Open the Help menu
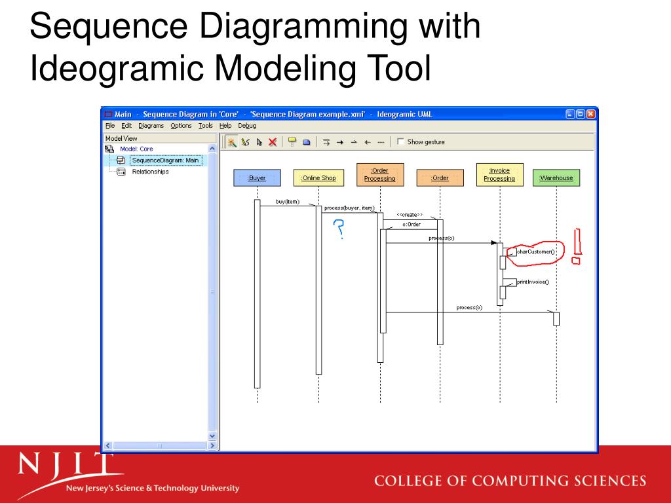Screen dimensions: 671x503 225,126
